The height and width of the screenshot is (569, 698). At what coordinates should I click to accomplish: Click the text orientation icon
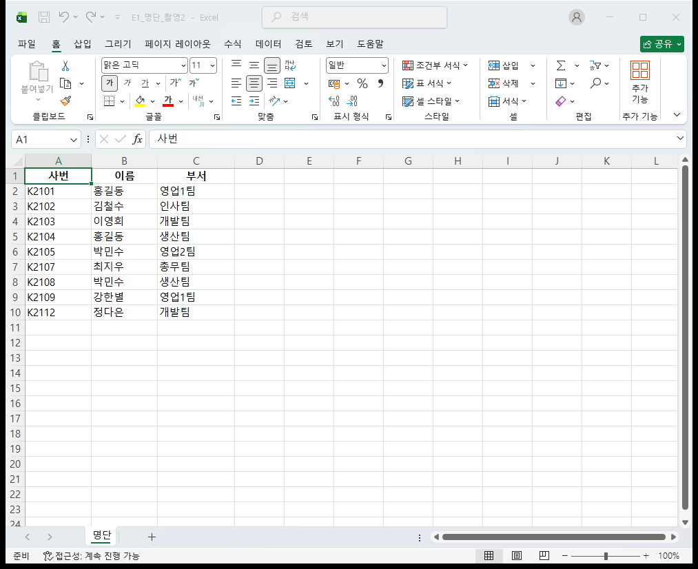274,101
